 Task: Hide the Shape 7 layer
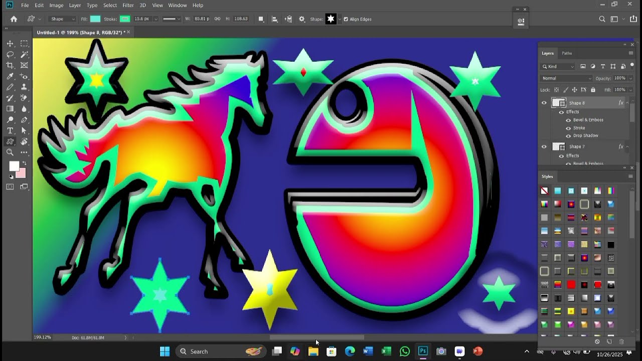tap(544, 146)
